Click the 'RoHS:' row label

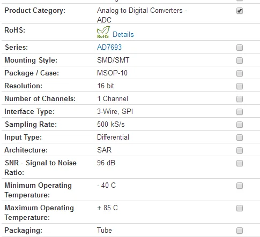[x=15, y=30]
